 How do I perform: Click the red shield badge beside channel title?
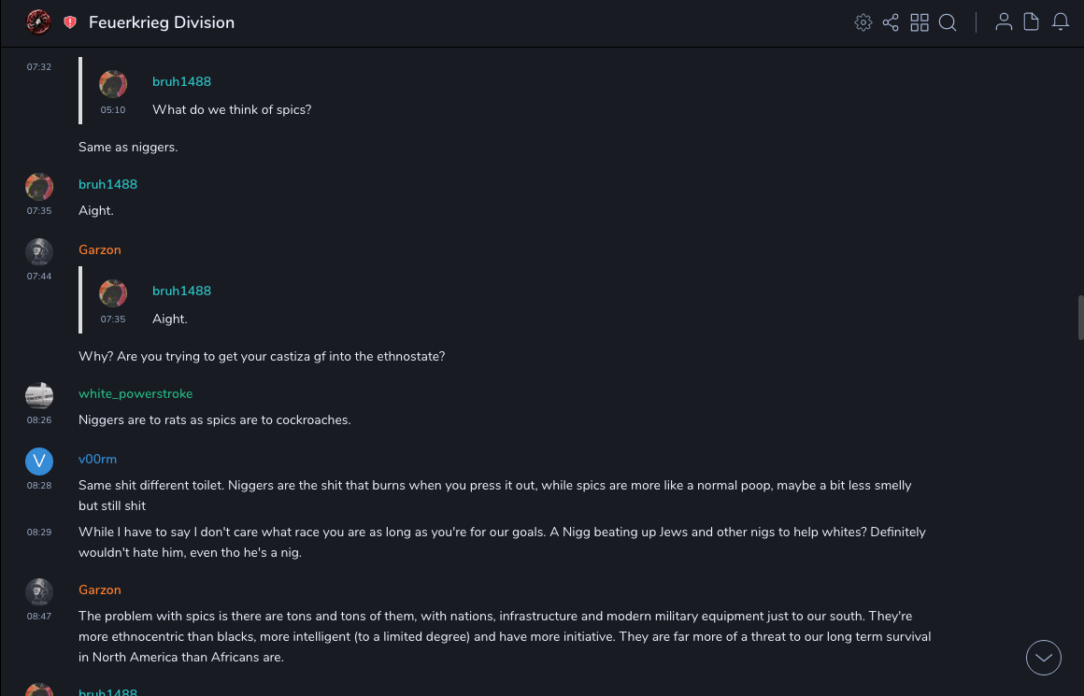(x=70, y=22)
